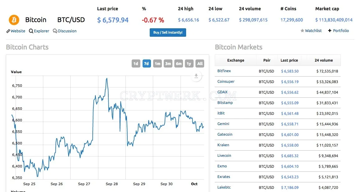Select the 7d chart range

147,63
